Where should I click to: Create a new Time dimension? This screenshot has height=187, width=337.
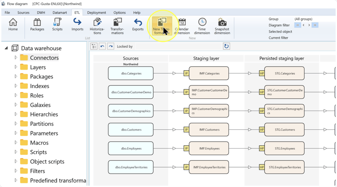202,27
